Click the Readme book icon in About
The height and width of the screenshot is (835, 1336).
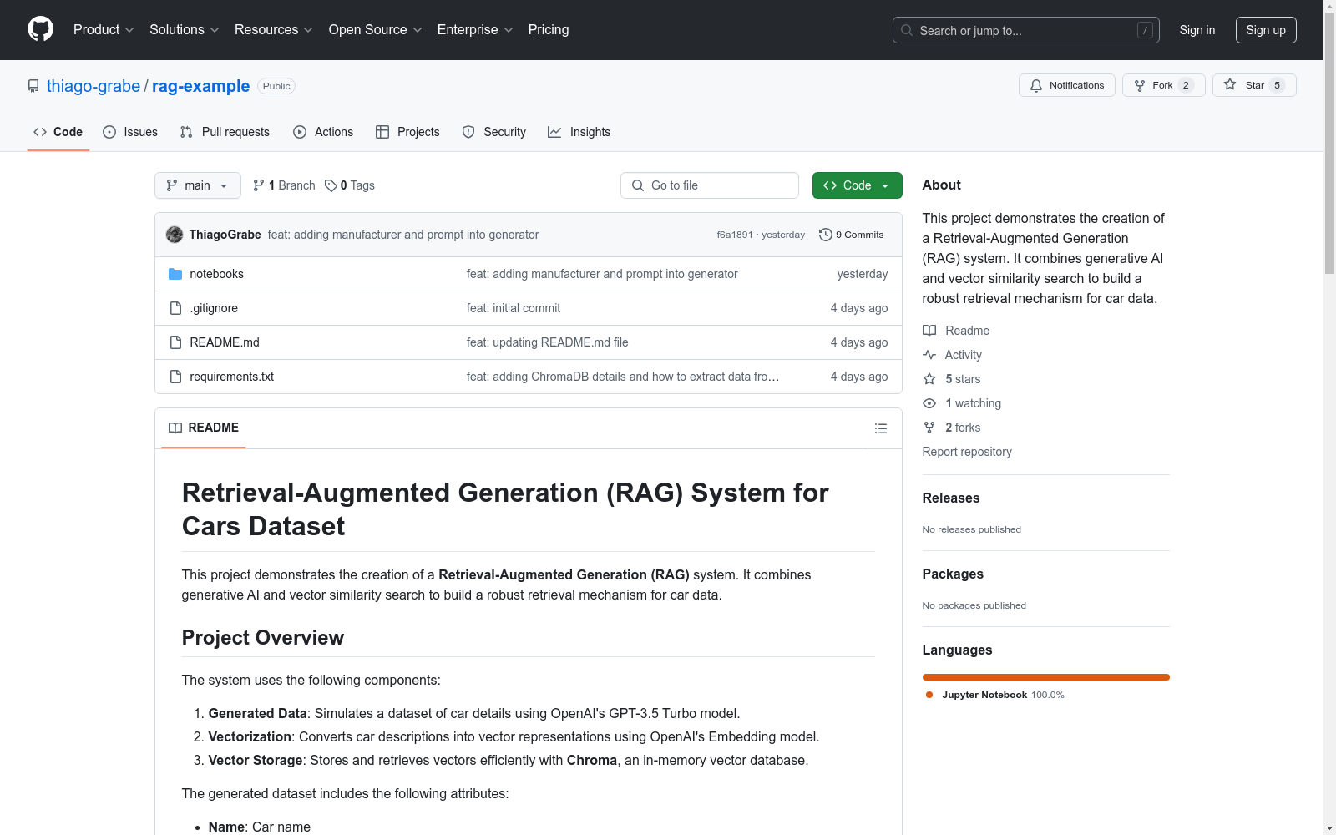(x=929, y=331)
